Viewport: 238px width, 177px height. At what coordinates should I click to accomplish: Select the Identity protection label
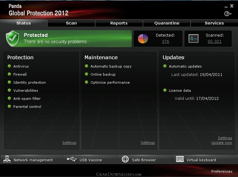[x=29, y=82]
